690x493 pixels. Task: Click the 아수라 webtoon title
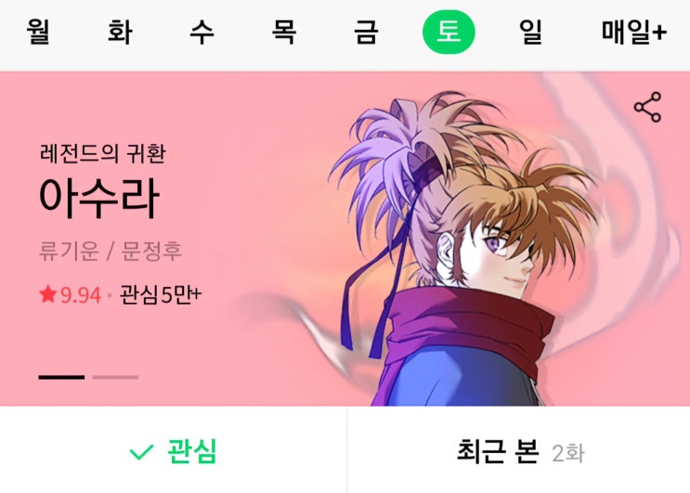98,198
